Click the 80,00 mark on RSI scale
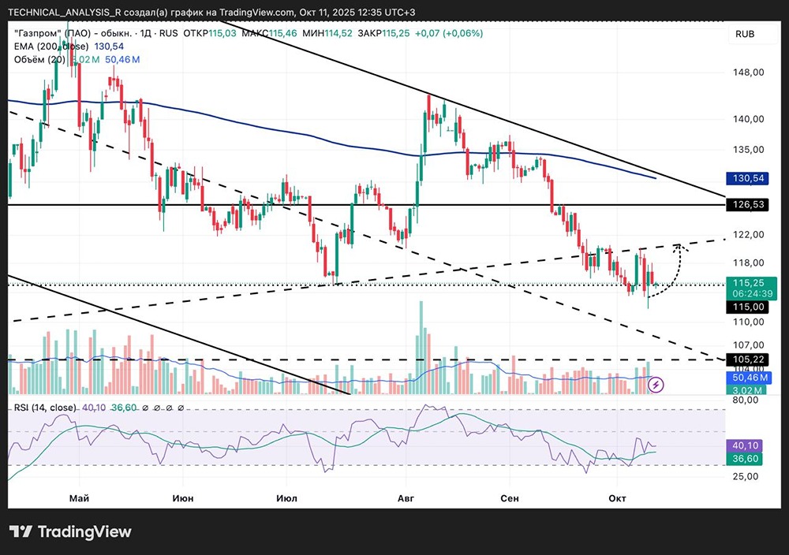The image size is (789, 555). (746, 400)
